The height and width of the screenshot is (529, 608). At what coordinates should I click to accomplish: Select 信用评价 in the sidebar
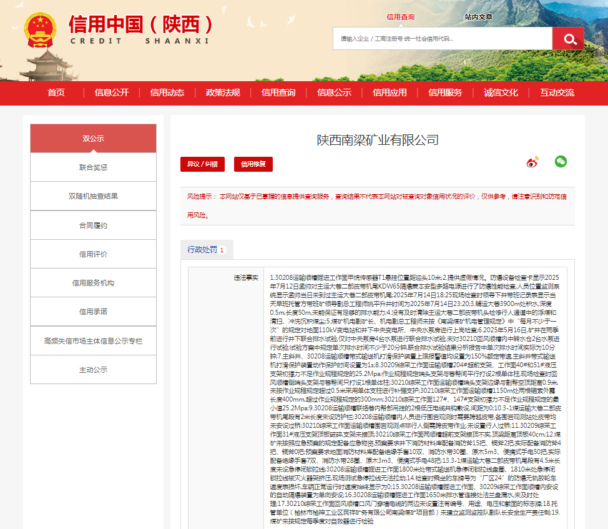tap(94, 254)
